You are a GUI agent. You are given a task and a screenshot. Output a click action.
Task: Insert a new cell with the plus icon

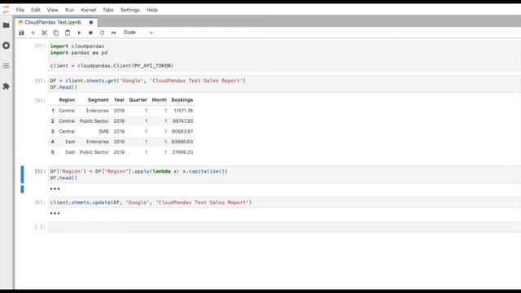pos(33,33)
